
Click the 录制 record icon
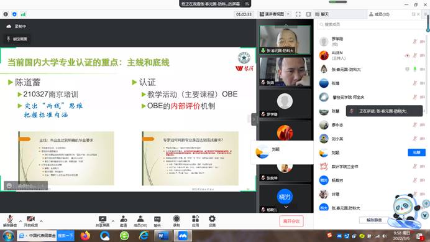[x=176, y=221]
